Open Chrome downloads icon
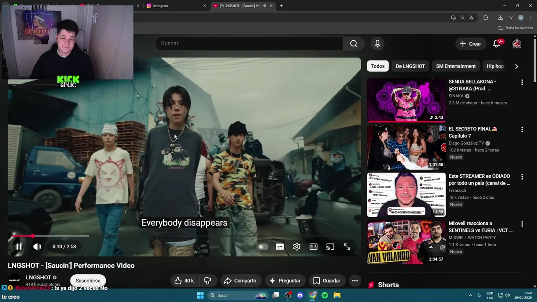 pyautogui.click(x=501, y=18)
